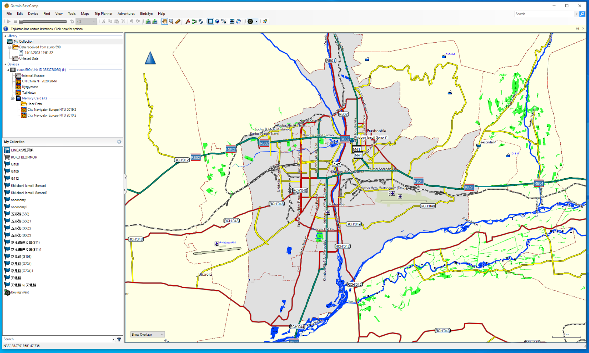The height and width of the screenshot is (353, 589).
Task: Select the New Track footprints tool
Action: tap(201, 21)
